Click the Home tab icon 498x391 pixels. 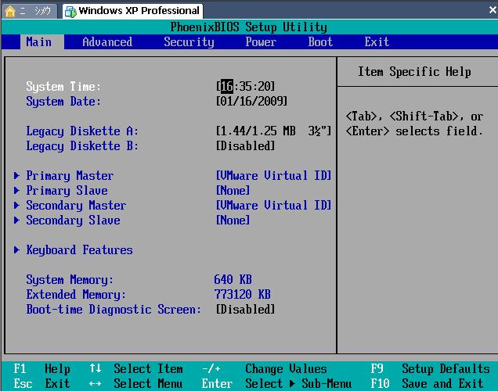[x=10, y=11]
